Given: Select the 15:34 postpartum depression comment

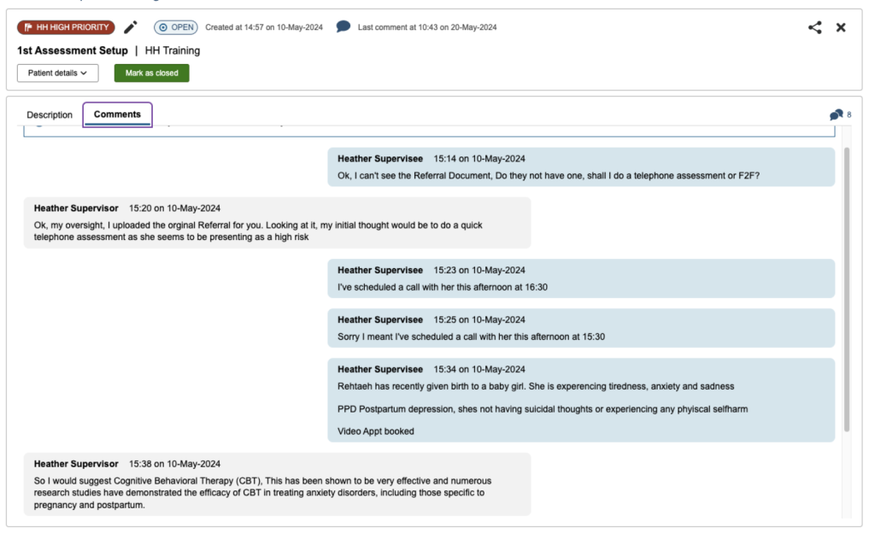Looking at the screenshot, I should [580, 400].
